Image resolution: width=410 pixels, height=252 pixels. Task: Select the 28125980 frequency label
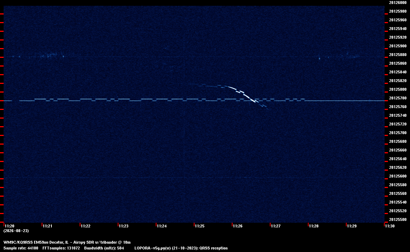coord(398,11)
